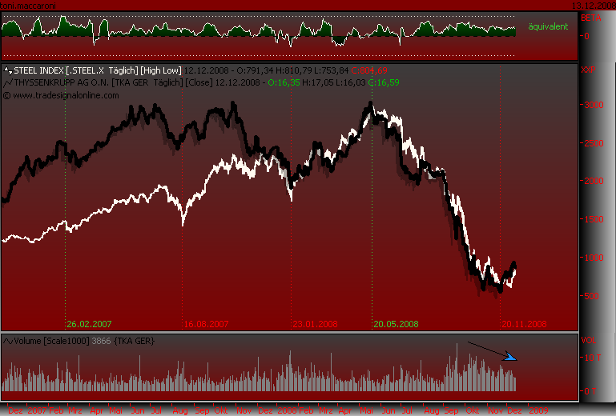Click the line icon beside Volume label
The image size is (616, 416).
point(8,341)
